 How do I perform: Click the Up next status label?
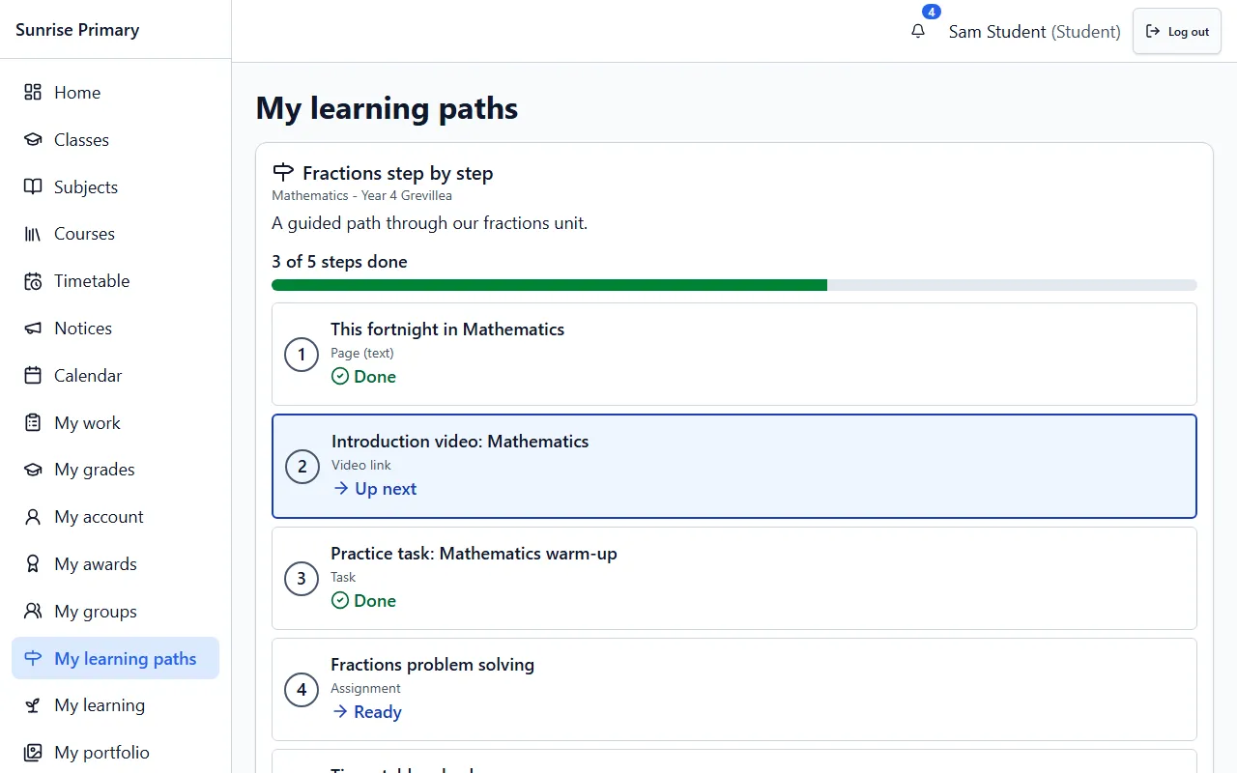click(x=375, y=489)
